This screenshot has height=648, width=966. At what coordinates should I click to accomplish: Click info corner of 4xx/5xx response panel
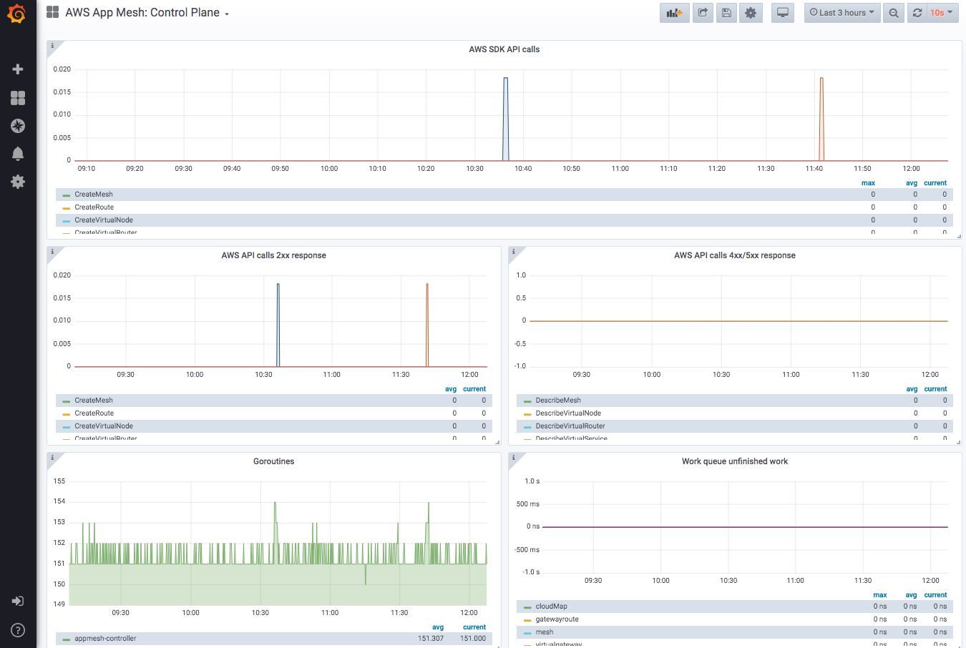(x=513, y=252)
